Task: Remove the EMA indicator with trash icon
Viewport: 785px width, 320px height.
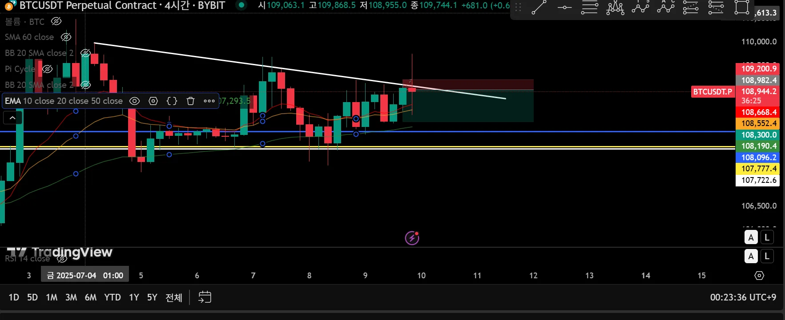Action: pos(190,101)
